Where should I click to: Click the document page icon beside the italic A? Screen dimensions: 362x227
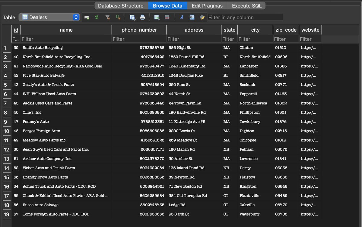(x=192, y=17)
